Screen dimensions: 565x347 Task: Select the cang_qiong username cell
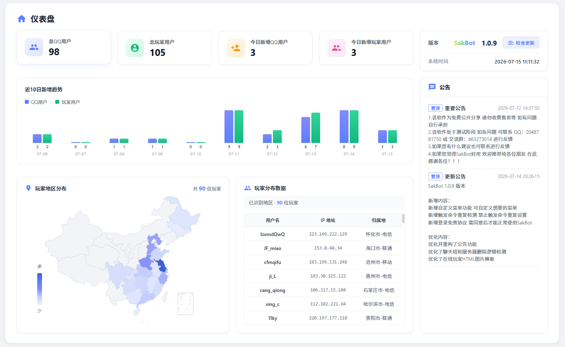point(272,290)
